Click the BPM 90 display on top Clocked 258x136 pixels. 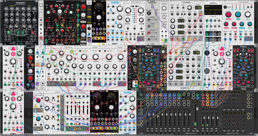pyautogui.click(x=199, y=8)
